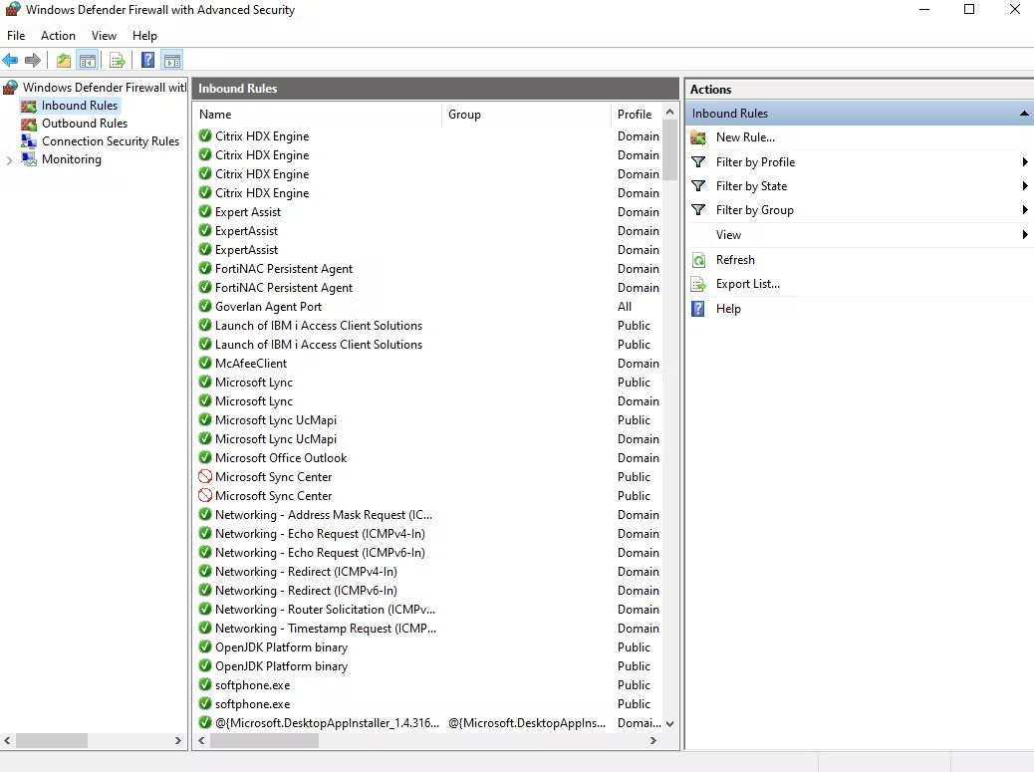Click the Outbound Rules tree icon
The height and width of the screenshot is (772, 1034).
coord(28,124)
